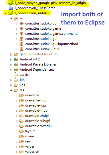Screen dimensions: 109x155
Task: Click the package icon for com.ittus.sudoku.utils
Action: [21, 49]
